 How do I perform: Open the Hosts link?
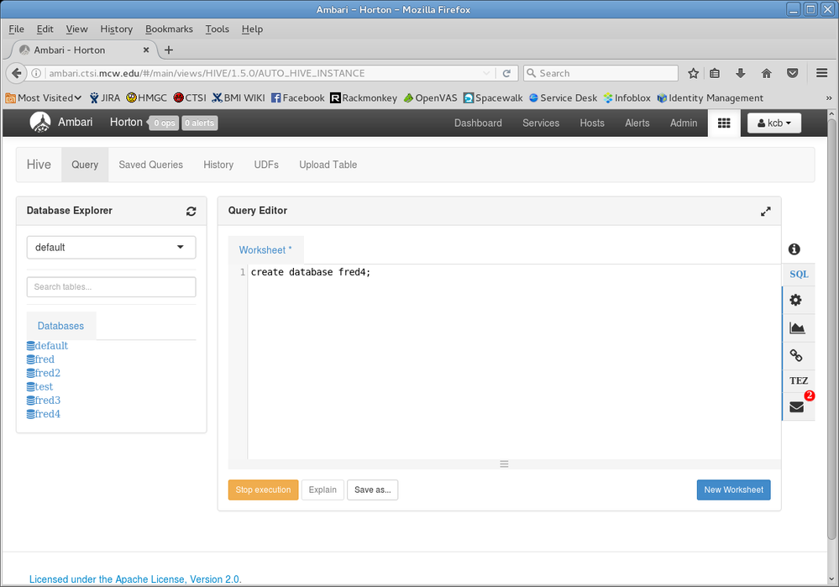[592, 123]
